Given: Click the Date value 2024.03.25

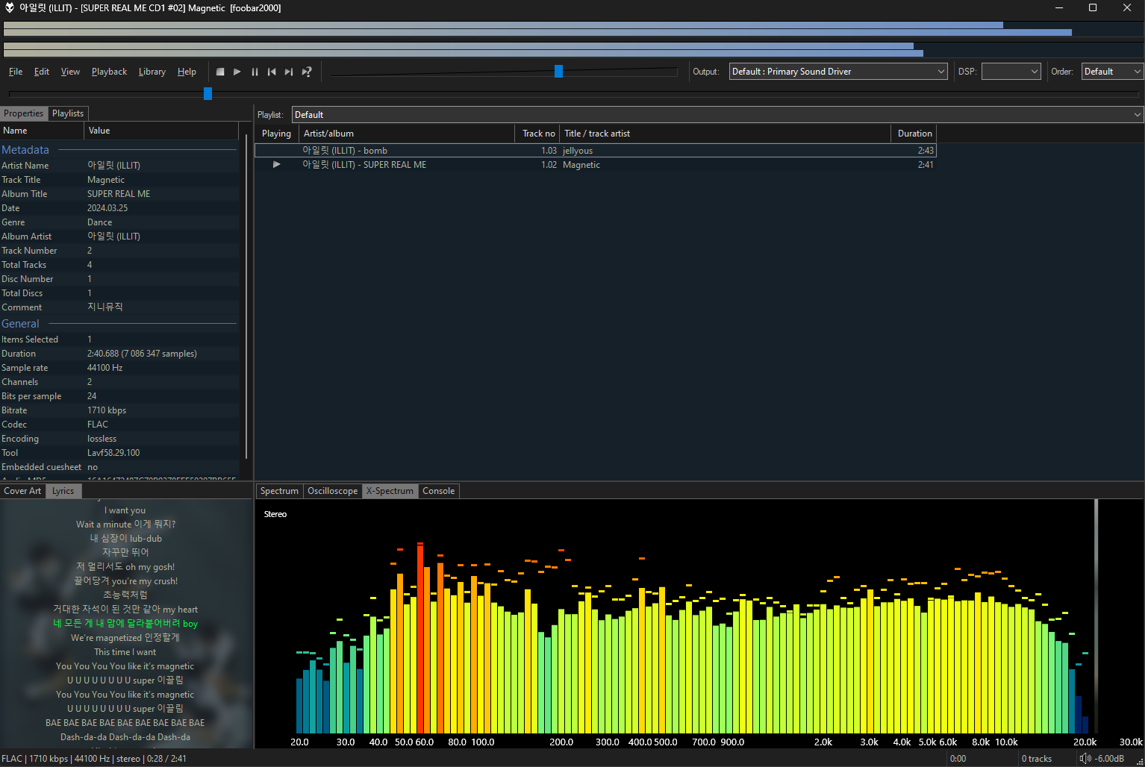Looking at the screenshot, I should click(x=107, y=208).
